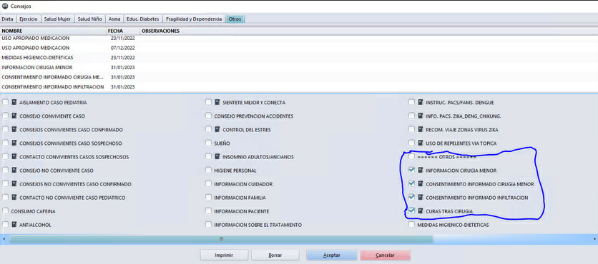Check the INFORMACION PACIENTE checkbox

208,210
